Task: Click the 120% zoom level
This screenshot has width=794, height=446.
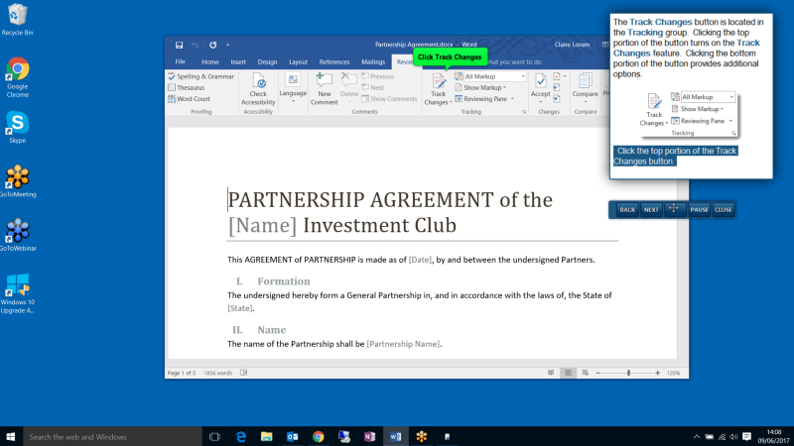Action: pyautogui.click(x=674, y=374)
